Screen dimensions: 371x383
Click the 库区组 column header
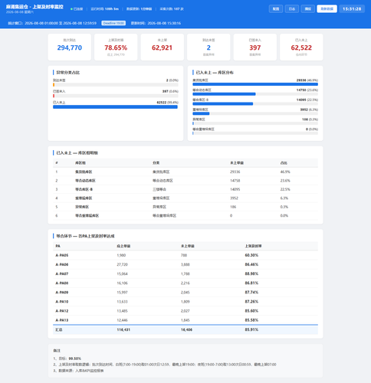(x=80, y=163)
